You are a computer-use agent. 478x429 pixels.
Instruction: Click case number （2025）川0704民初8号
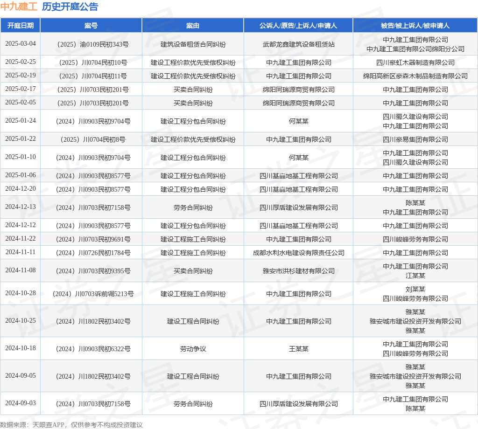(93, 139)
